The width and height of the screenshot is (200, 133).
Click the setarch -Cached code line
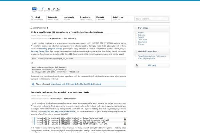tap(73, 120)
